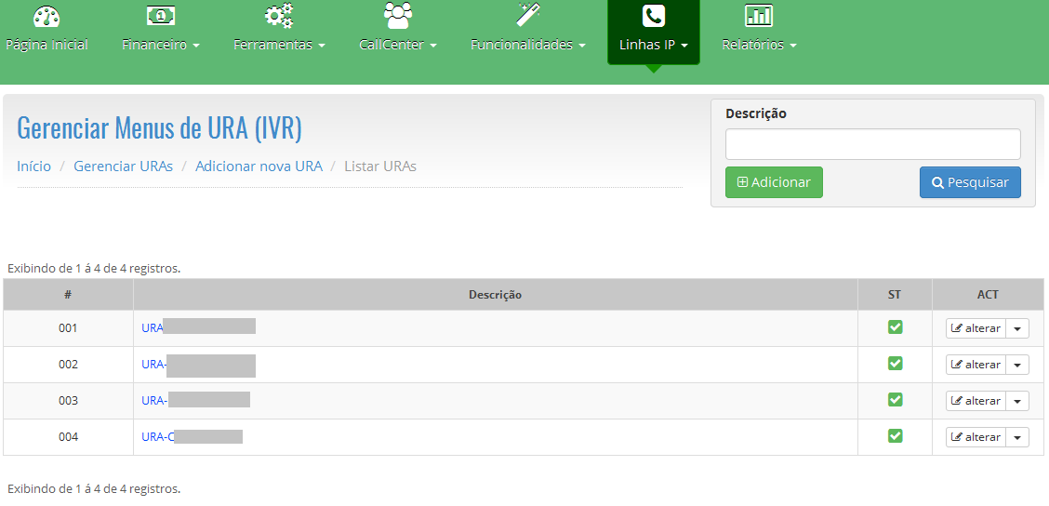Viewport: 1049px width, 506px height.
Task: Click the dashboard gauge icon for Página Inicial
Action: point(46,16)
